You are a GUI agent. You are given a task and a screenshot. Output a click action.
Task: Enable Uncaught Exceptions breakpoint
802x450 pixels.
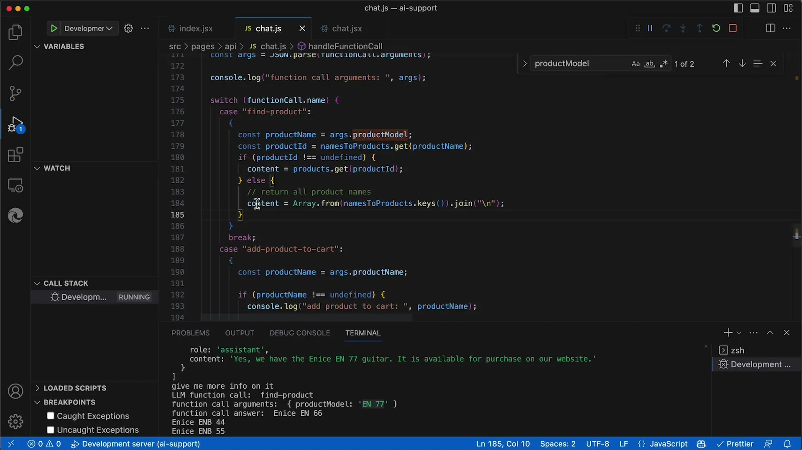tap(51, 430)
